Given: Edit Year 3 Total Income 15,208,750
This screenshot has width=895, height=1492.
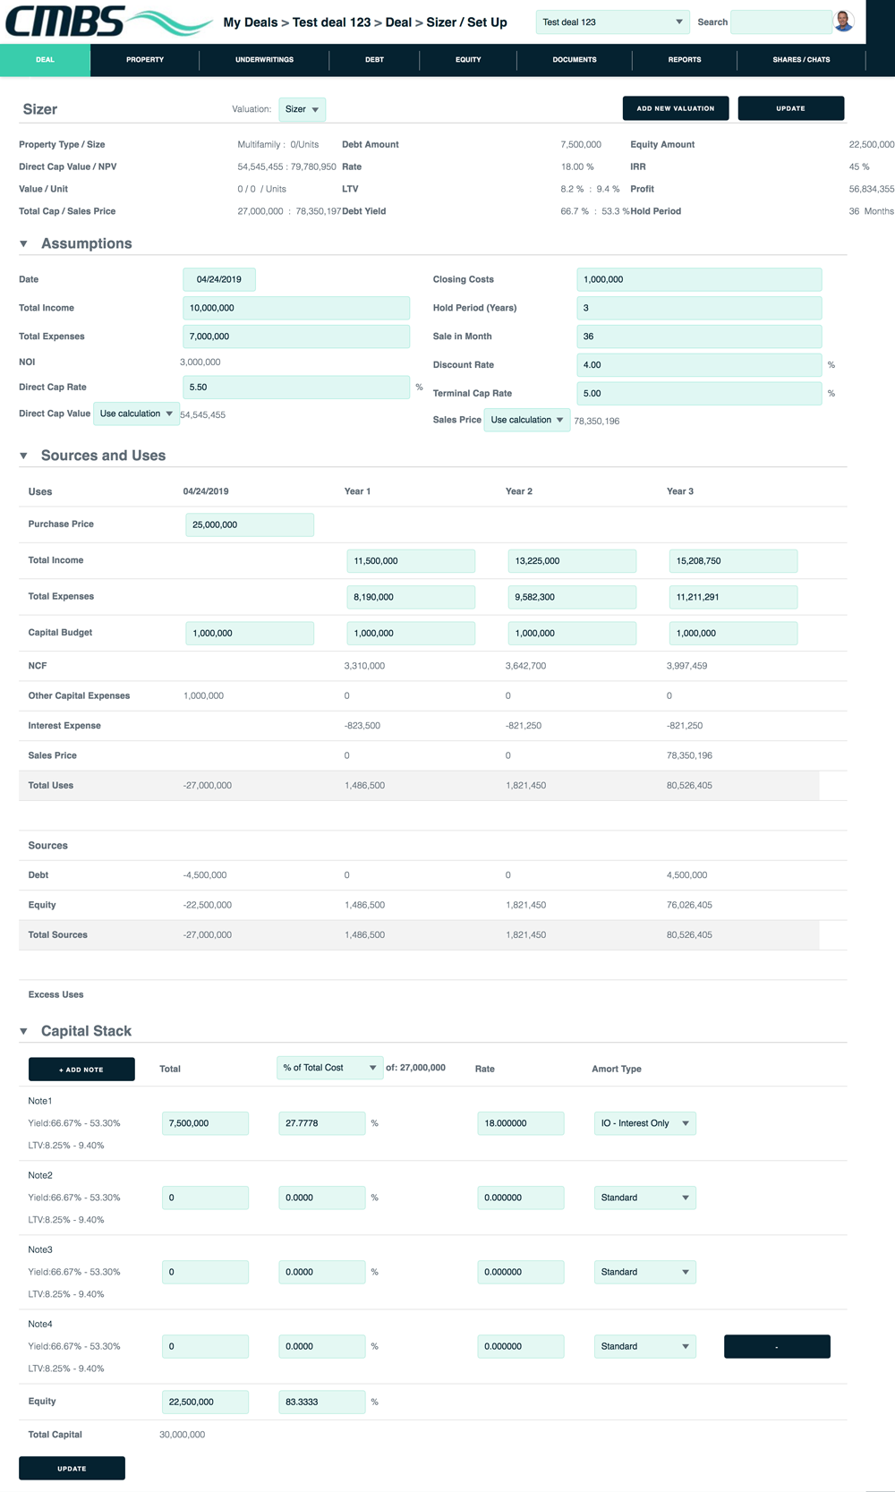Looking at the screenshot, I should [x=733, y=561].
